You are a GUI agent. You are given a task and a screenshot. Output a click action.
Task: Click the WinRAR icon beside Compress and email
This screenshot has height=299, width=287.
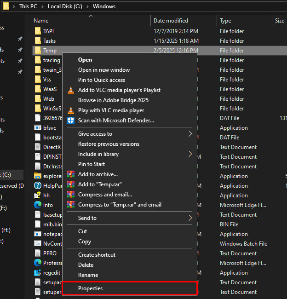(70, 195)
